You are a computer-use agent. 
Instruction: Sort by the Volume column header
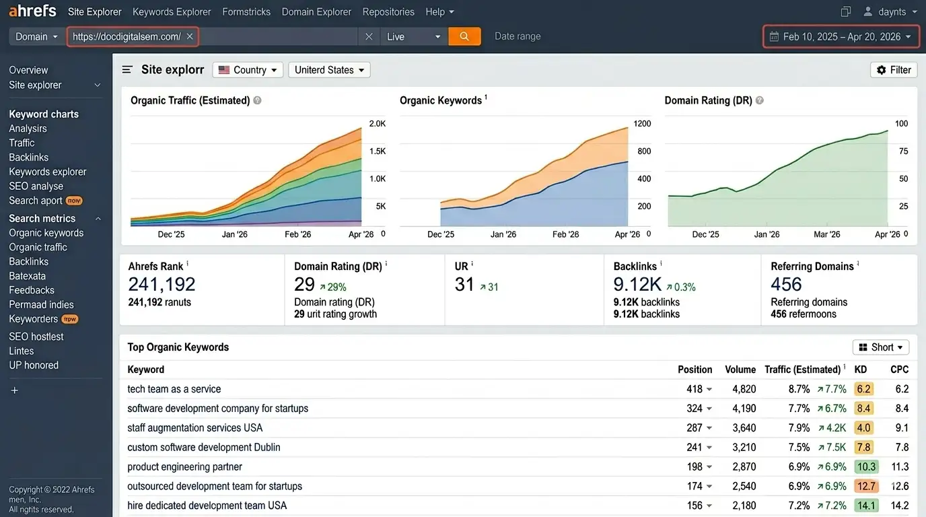click(740, 370)
